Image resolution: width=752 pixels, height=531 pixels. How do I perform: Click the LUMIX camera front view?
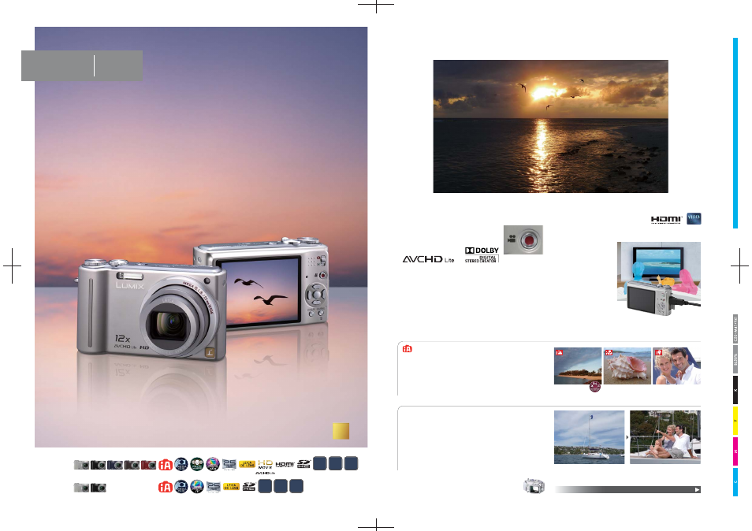(x=151, y=310)
